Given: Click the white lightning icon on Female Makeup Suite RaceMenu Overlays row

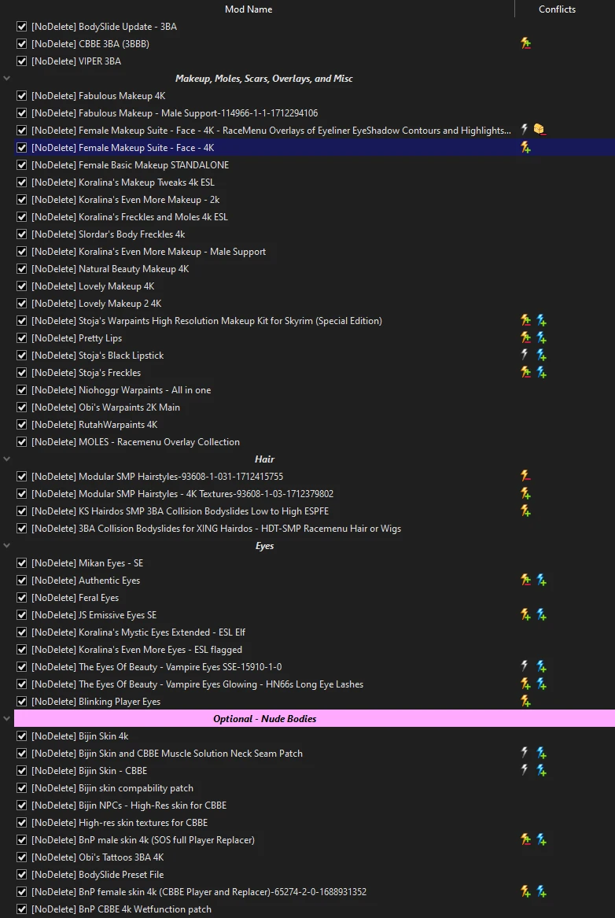Looking at the screenshot, I should pyautogui.click(x=525, y=130).
